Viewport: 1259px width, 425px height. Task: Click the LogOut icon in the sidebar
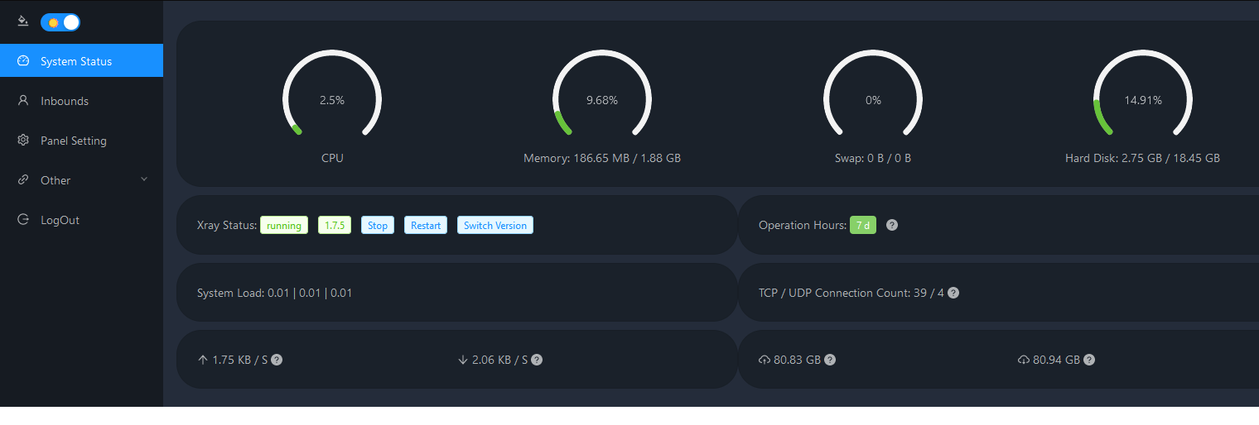point(23,220)
